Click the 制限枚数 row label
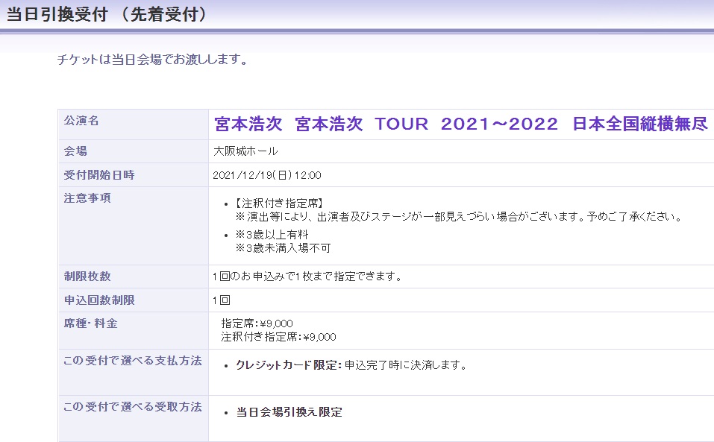This screenshot has width=714, height=442. pos(87,277)
